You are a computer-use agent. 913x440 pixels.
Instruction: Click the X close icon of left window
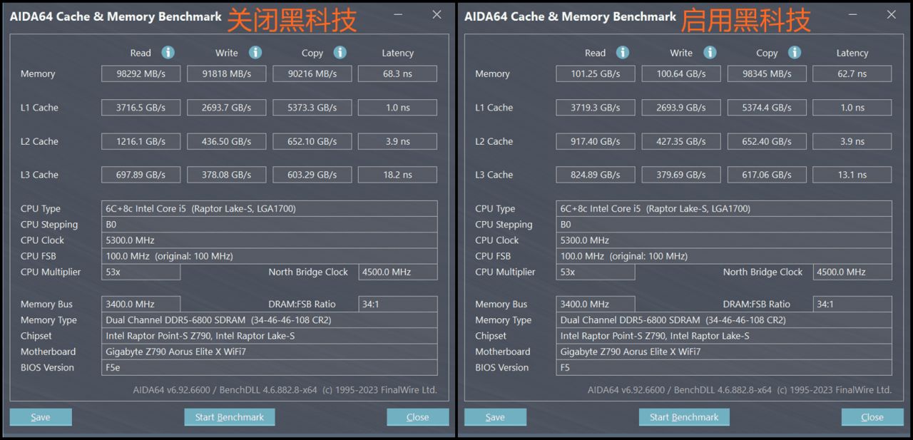[437, 15]
